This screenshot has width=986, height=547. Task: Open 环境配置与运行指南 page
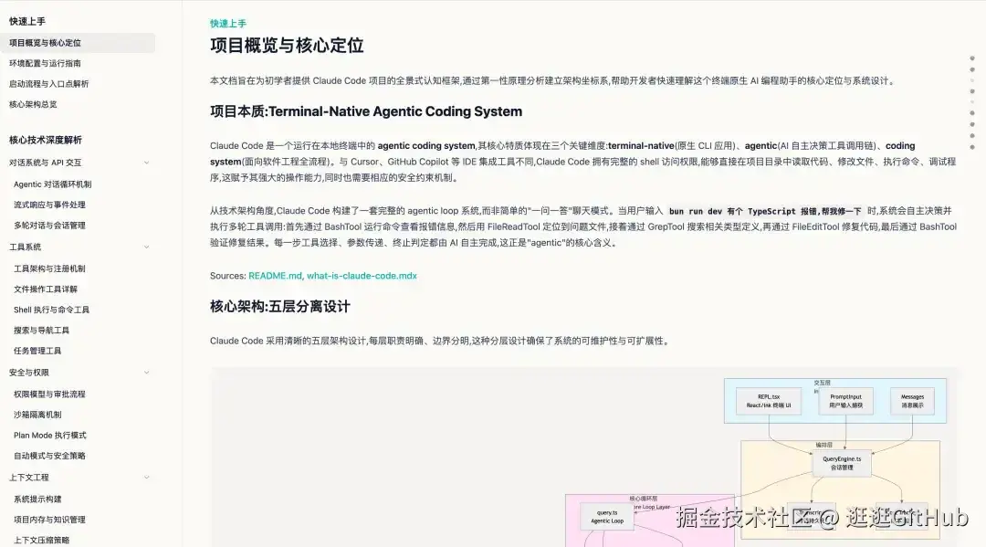46,63
